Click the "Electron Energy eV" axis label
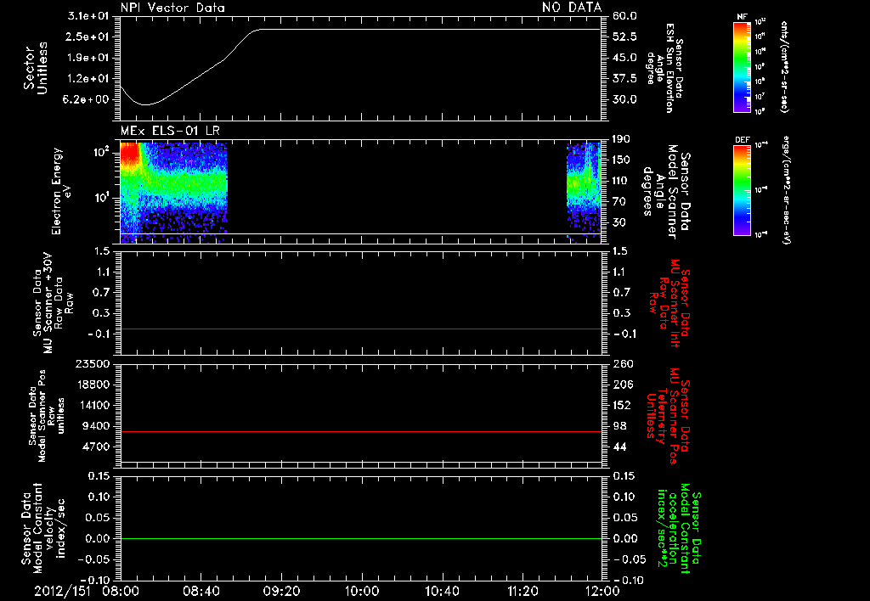This screenshot has width=870, height=601. (61, 191)
